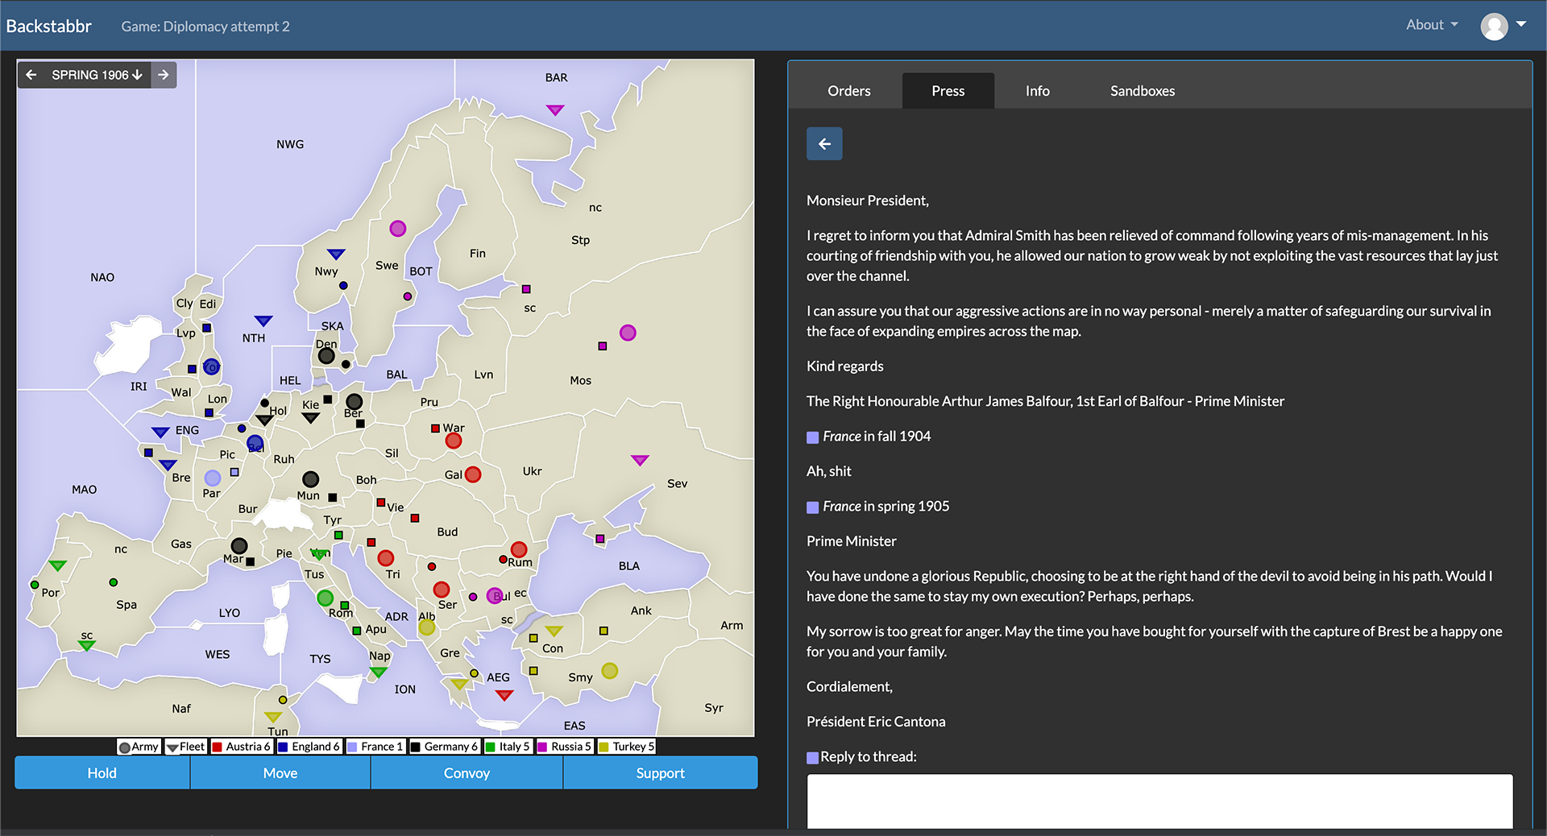This screenshot has height=836, width=1547.
Task: Switch to the Orders tab
Action: pyautogui.click(x=848, y=90)
